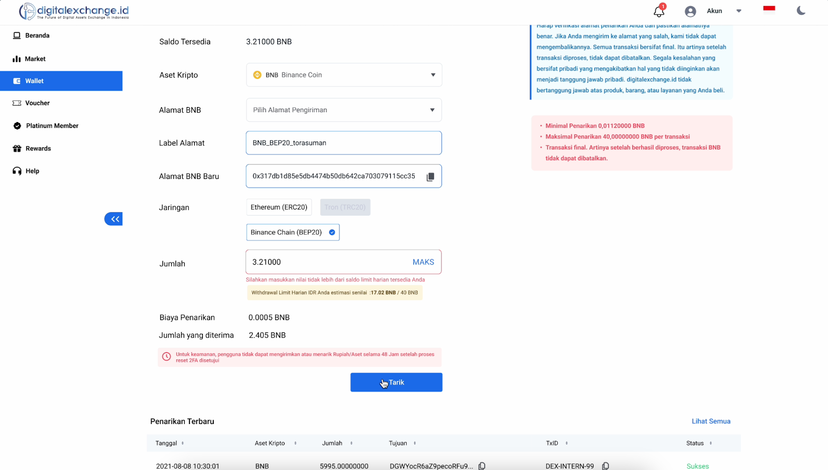The image size is (828, 470).
Task: Click the clock warning icon in security notice
Action: pos(167,357)
